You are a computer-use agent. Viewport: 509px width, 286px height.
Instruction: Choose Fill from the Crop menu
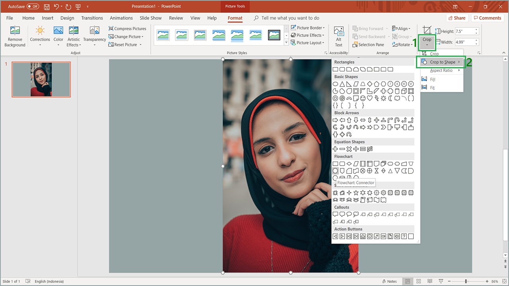[433, 79]
